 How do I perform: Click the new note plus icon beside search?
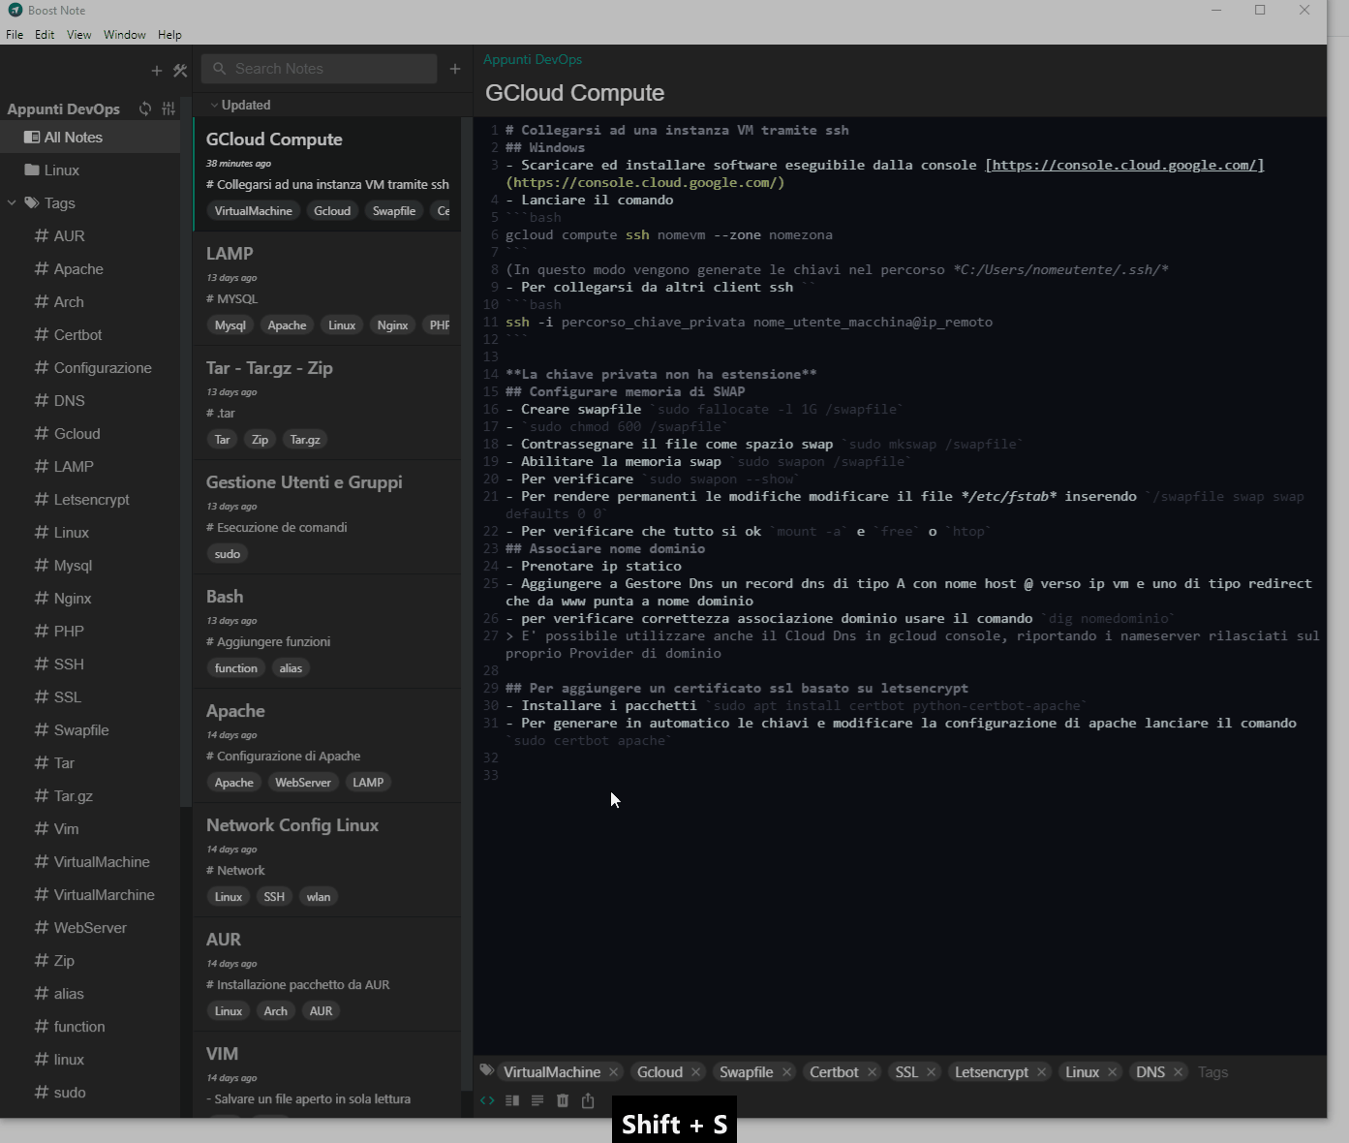[454, 68]
